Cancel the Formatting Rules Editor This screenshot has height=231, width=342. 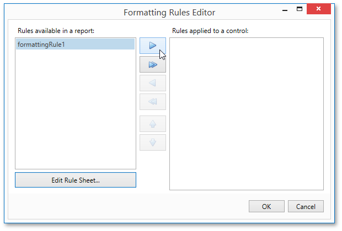pyautogui.click(x=306, y=206)
